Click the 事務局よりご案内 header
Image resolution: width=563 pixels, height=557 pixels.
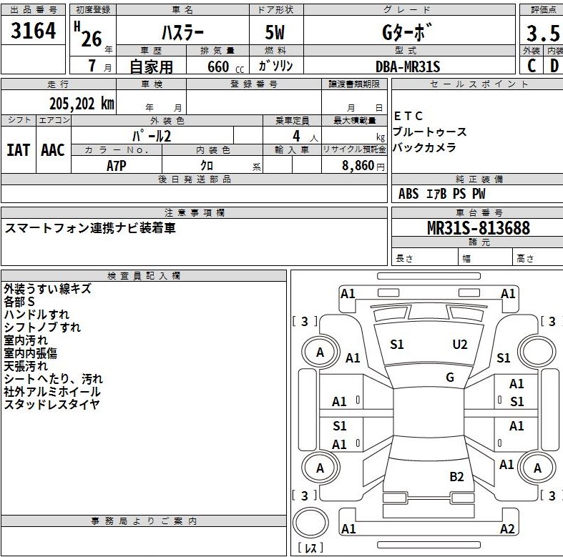[x=144, y=521]
